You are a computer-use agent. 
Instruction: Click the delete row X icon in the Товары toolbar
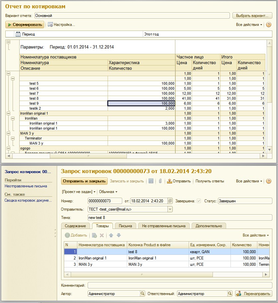click(x=102, y=235)
